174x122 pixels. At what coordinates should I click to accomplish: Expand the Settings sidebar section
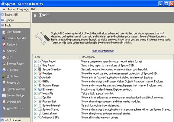tap(2, 20)
